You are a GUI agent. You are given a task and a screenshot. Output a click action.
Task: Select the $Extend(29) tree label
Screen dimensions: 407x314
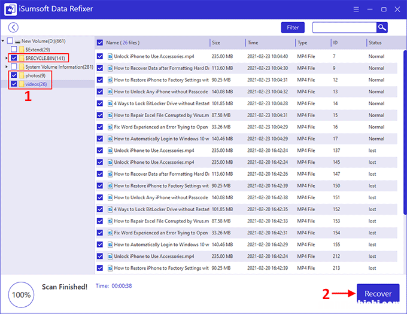click(38, 50)
